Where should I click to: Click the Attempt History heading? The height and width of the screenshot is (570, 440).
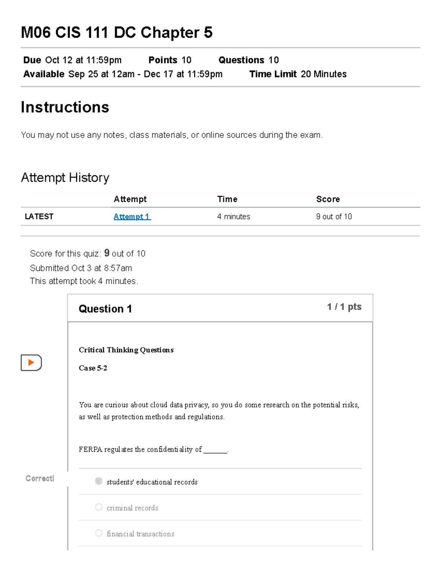65,178
